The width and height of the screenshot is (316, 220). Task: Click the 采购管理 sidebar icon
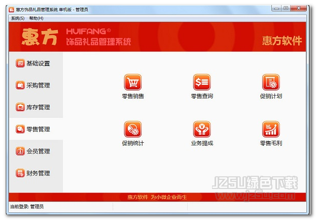click(x=20, y=85)
